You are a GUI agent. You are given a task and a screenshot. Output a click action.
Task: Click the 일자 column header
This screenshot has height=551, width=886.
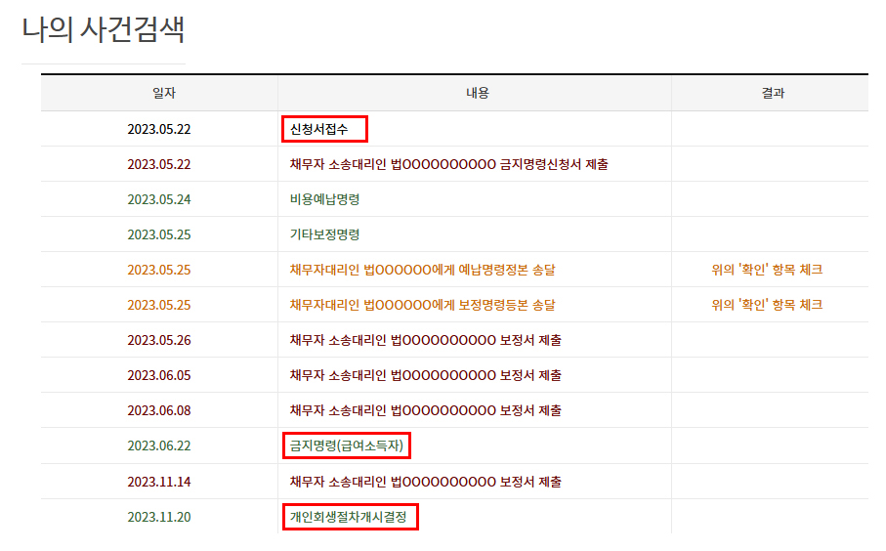click(159, 94)
